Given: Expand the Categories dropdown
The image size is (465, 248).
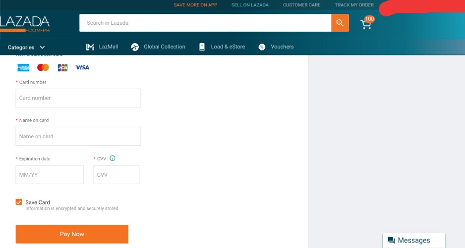Looking at the screenshot, I should 26,48.
